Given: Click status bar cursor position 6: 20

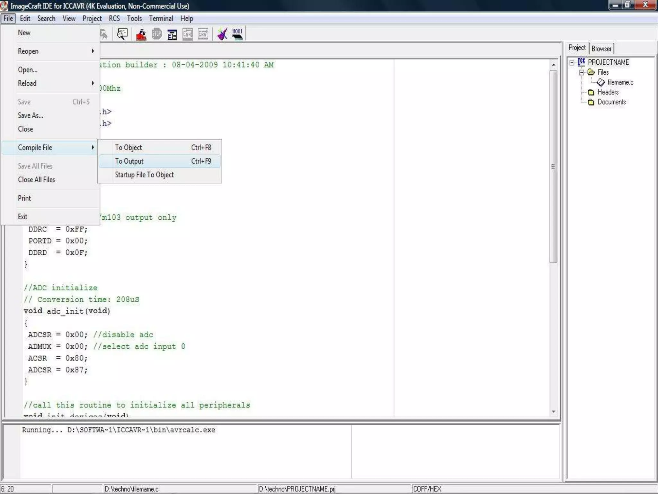Looking at the screenshot, I should [8, 489].
